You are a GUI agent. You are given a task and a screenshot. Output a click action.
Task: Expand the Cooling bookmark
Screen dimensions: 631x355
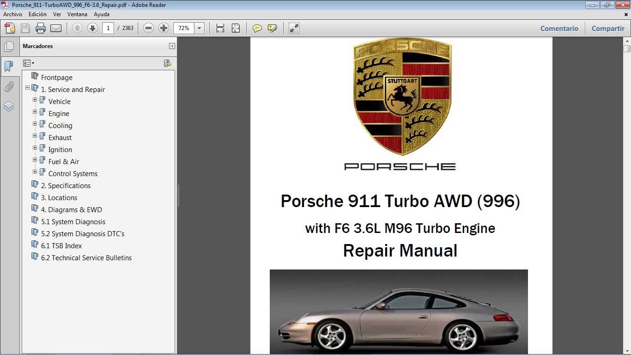[x=35, y=123]
